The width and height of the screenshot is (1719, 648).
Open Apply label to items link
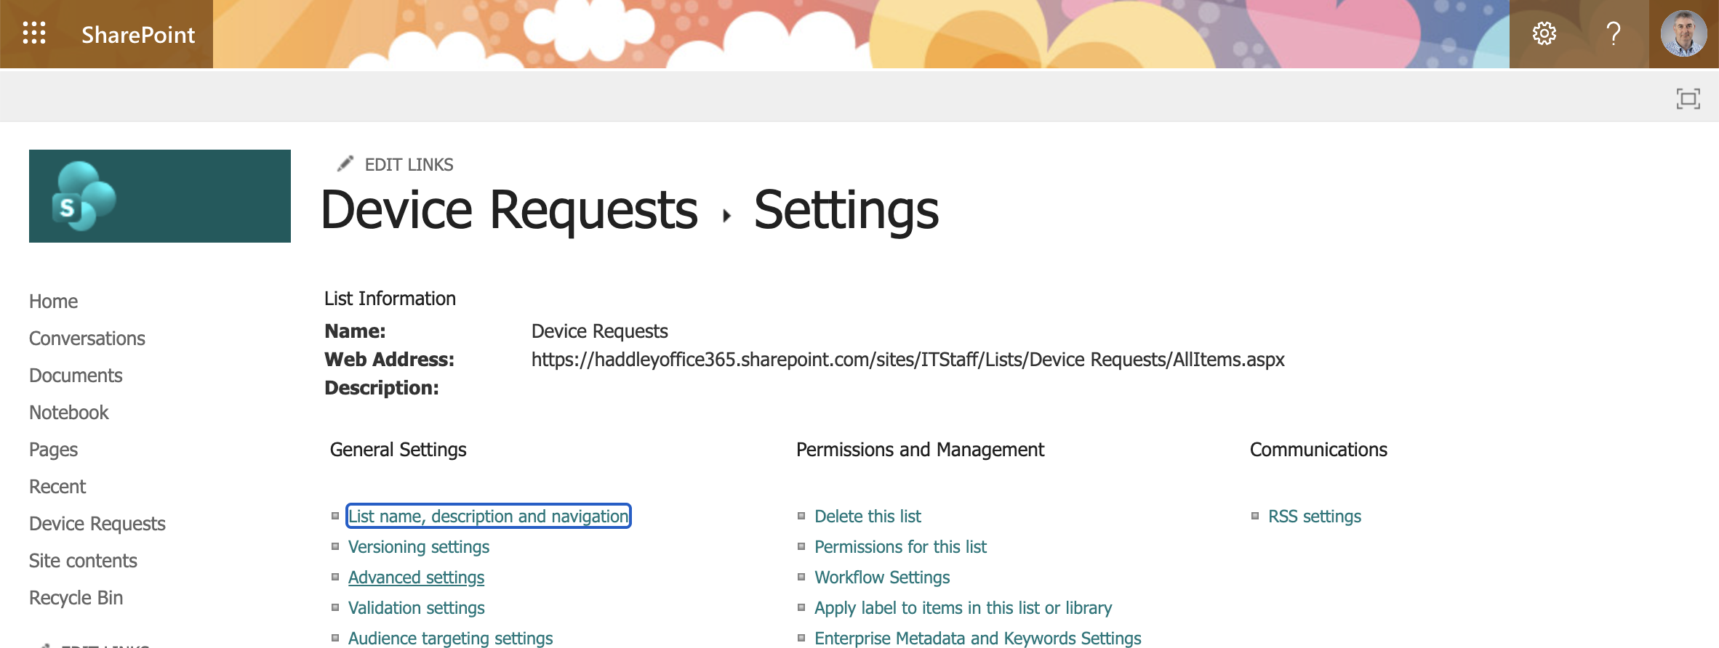pos(963,607)
